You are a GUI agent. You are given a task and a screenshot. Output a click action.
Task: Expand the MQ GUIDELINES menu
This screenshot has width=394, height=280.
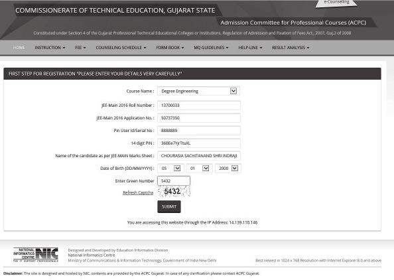click(211, 48)
